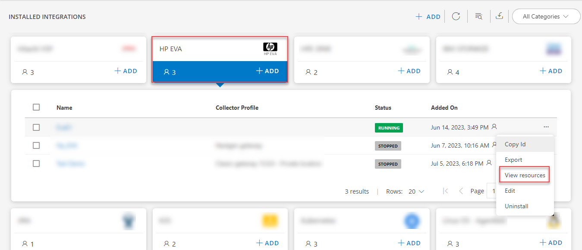Select Uninstall from the context menu
582x250 pixels.
(x=516, y=206)
